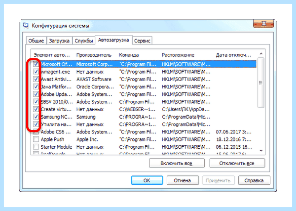Click the 06.12.2015 disable date cell

(234, 147)
